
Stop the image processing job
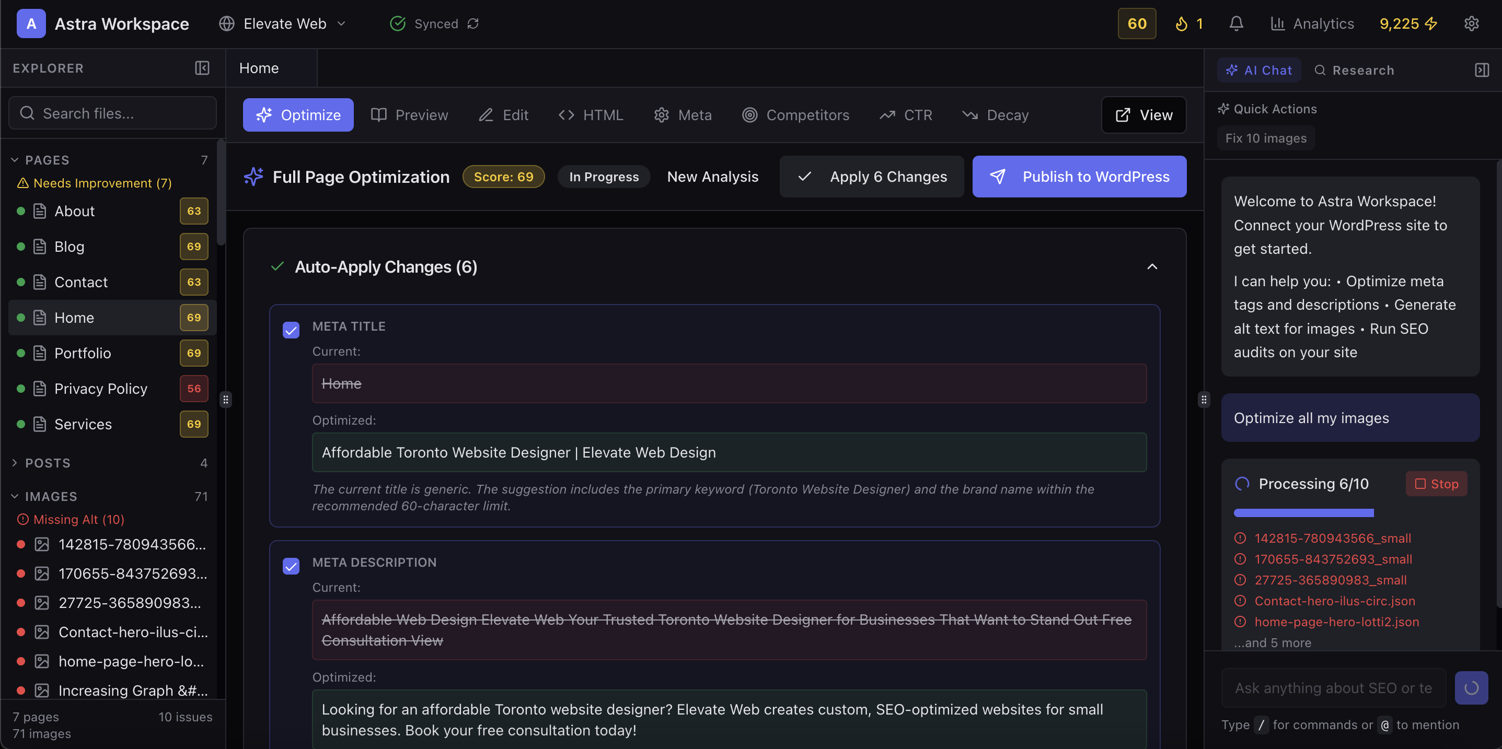click(x=1437, y=483)
